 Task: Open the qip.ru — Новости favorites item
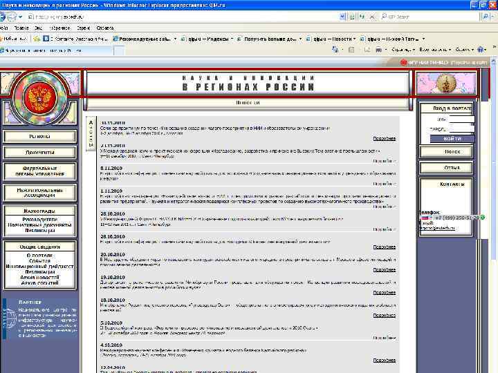[331, 39]
